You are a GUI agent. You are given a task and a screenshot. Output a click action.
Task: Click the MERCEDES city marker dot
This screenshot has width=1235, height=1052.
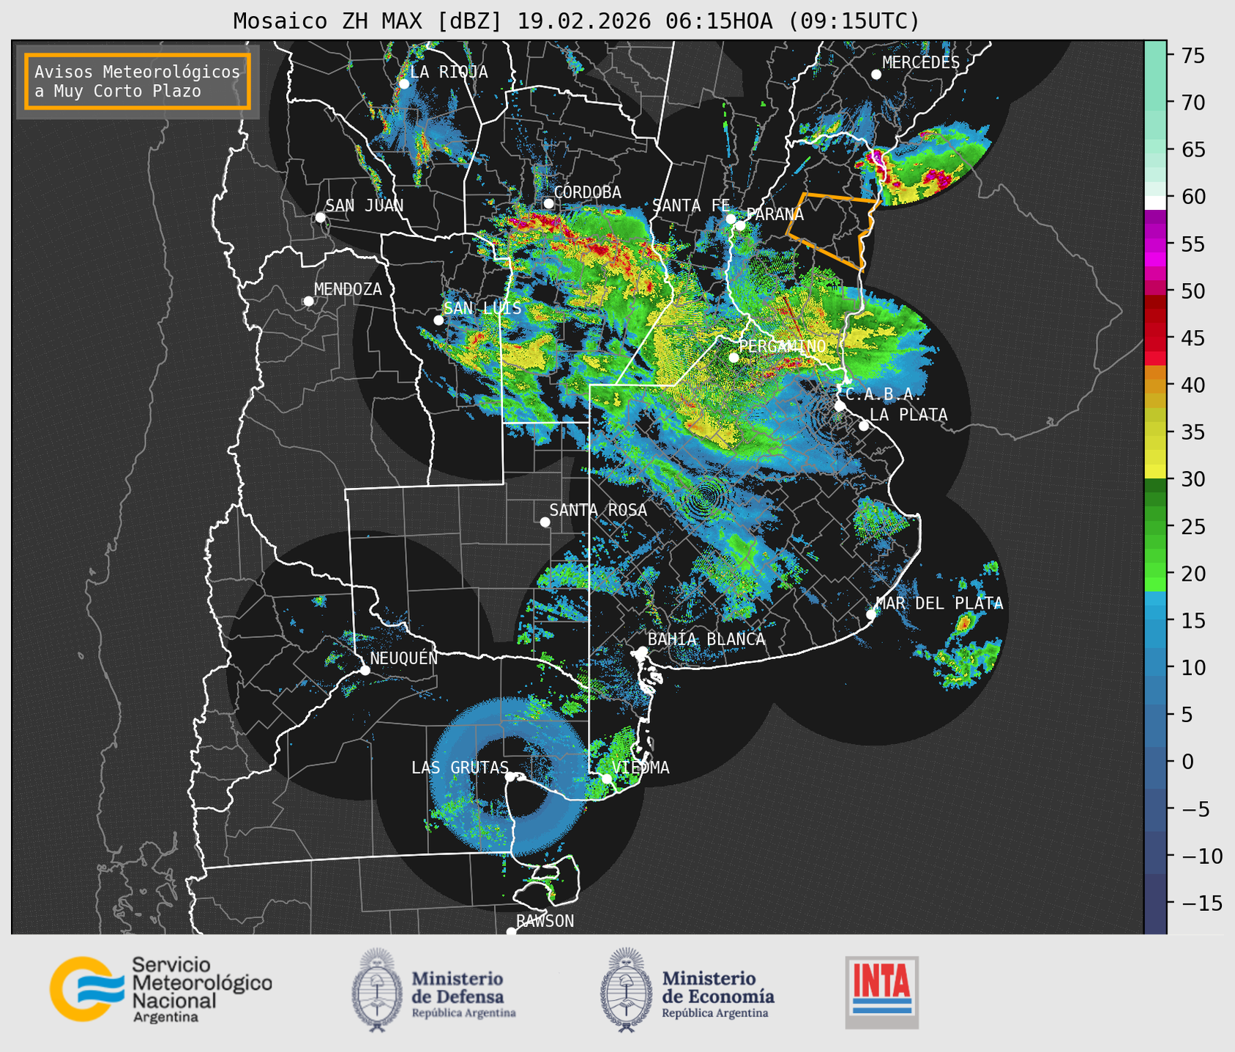[x=876, y=74]
